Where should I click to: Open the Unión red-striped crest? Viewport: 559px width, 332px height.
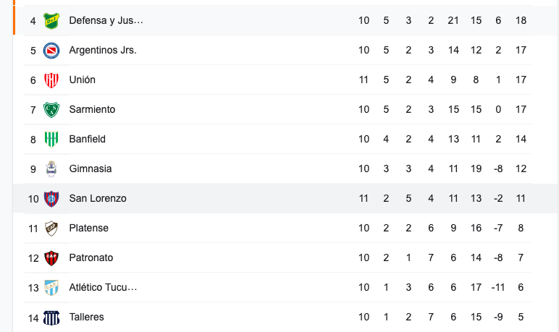click(51, 80)
